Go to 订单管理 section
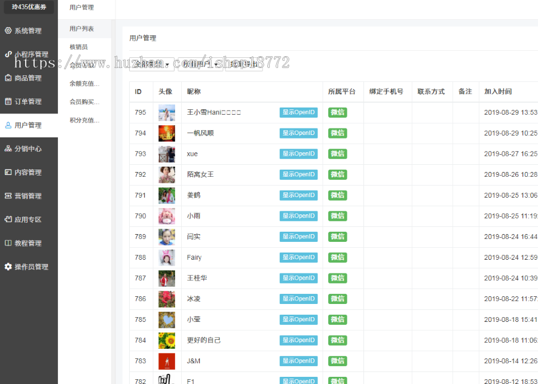The image size is (538, 384). point(29,102)
